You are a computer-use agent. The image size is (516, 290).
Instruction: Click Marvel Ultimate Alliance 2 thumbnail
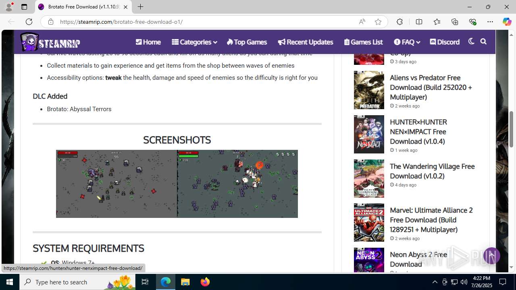pyautogui.click(x=369, y=223)
